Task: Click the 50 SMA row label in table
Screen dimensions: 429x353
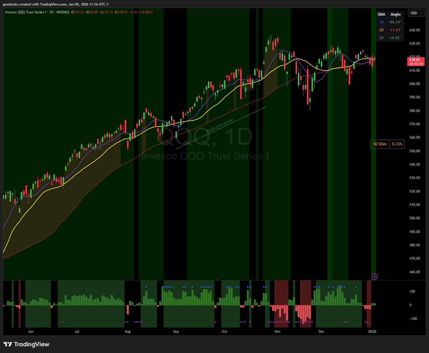Action: click(381, 38)
